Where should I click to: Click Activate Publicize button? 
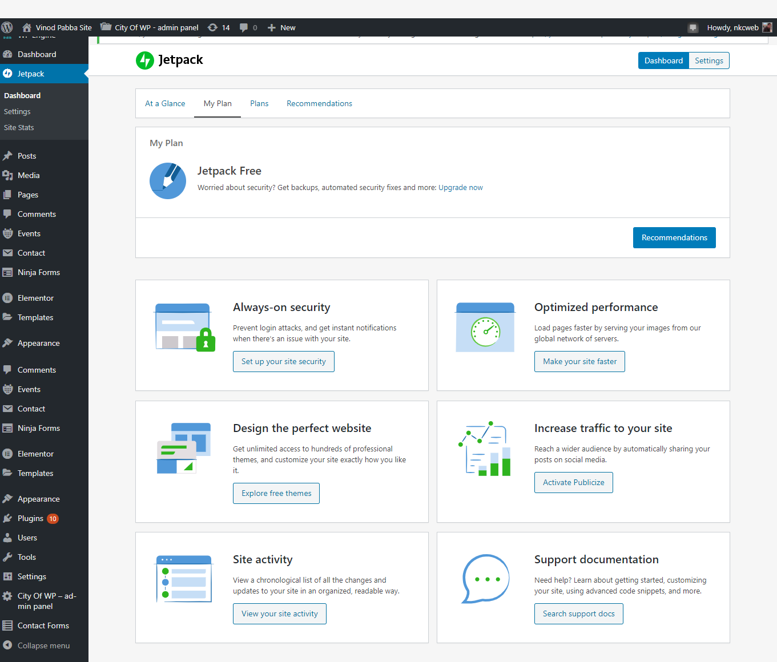574,482
